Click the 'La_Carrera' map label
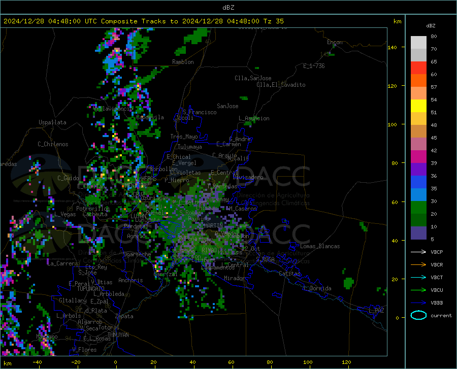457x369 pixels. (x=62, y=263)
